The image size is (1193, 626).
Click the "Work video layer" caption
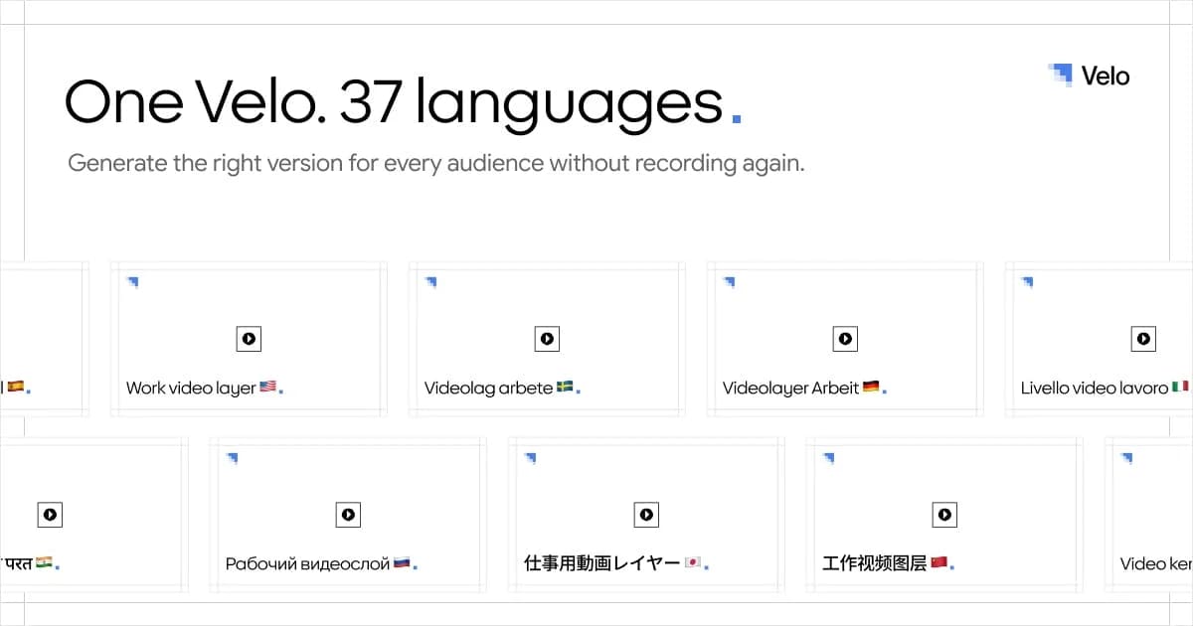click(191, 389)
